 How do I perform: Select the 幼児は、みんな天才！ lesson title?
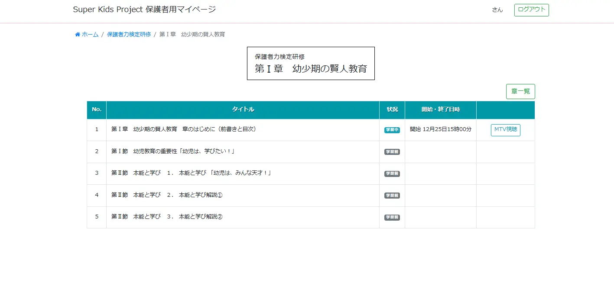click(x=191, y=173)
